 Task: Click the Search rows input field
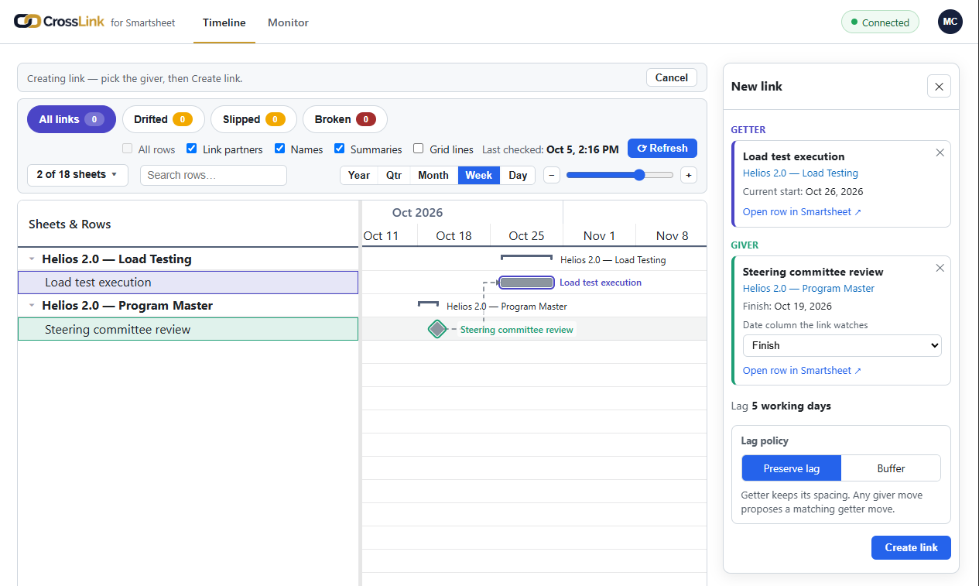pos(214,175)
